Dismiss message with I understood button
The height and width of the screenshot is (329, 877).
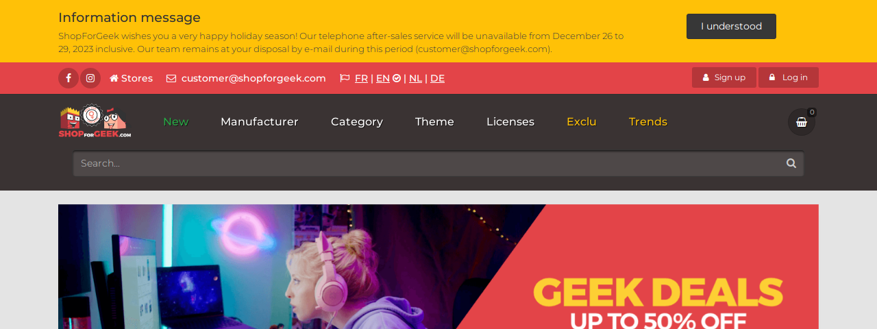click(731, 26)
